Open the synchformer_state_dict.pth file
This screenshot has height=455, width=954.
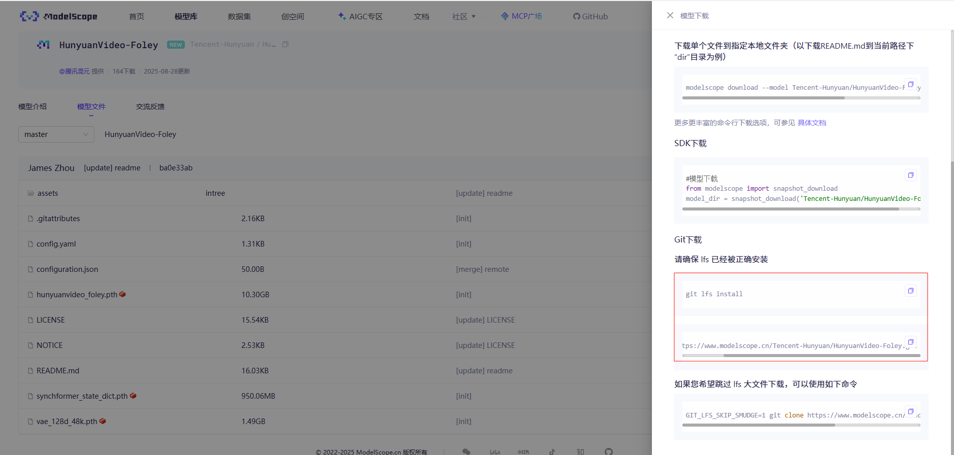click(x=82, y=396)
